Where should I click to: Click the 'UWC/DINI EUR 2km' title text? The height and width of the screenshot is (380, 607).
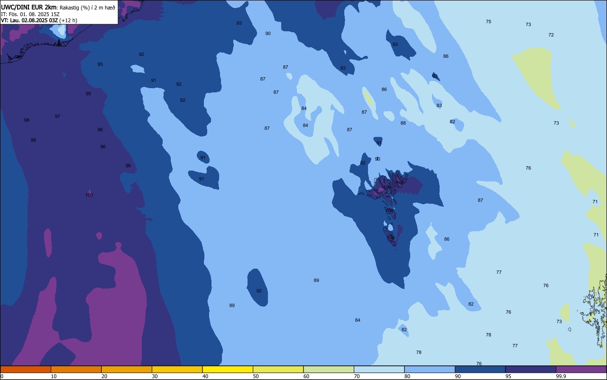pyautogui.click(x=29, y=7)
